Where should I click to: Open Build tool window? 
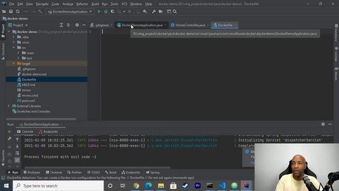point(111,172)
